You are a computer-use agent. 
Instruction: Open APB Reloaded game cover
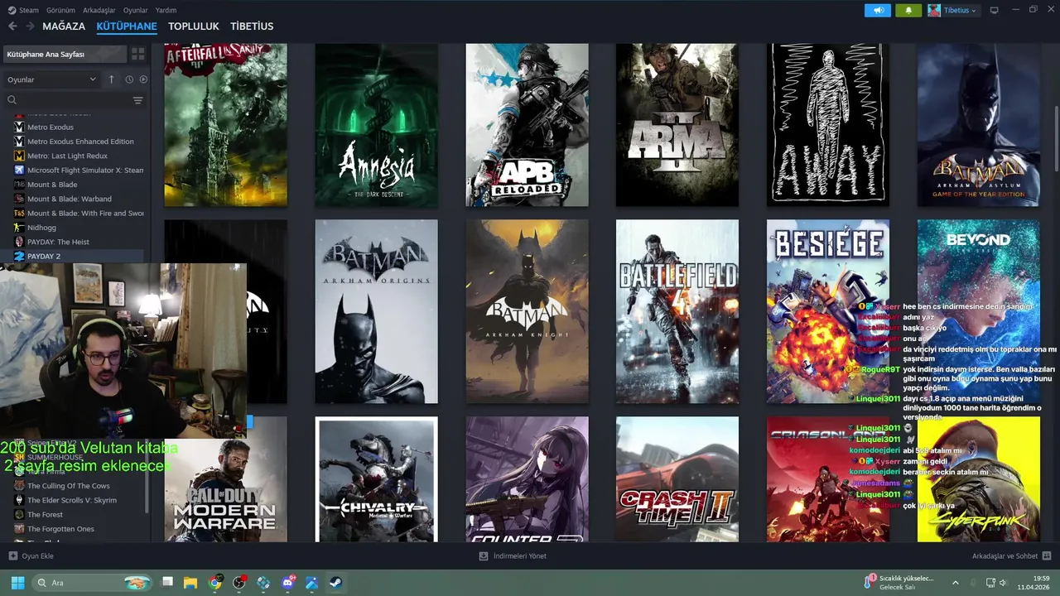(527, 125)
